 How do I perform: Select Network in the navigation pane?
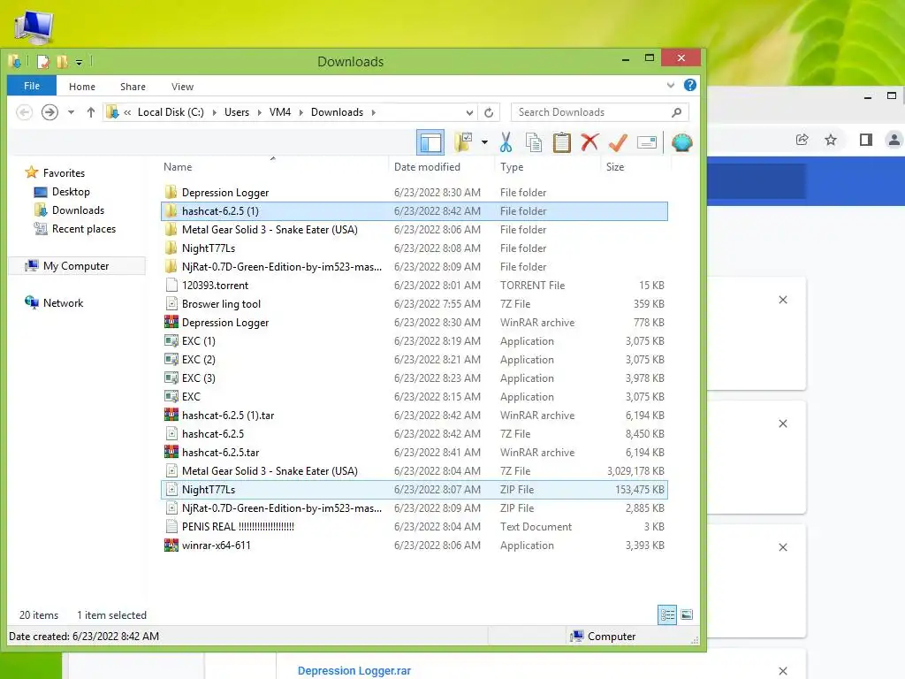point(63,303)
